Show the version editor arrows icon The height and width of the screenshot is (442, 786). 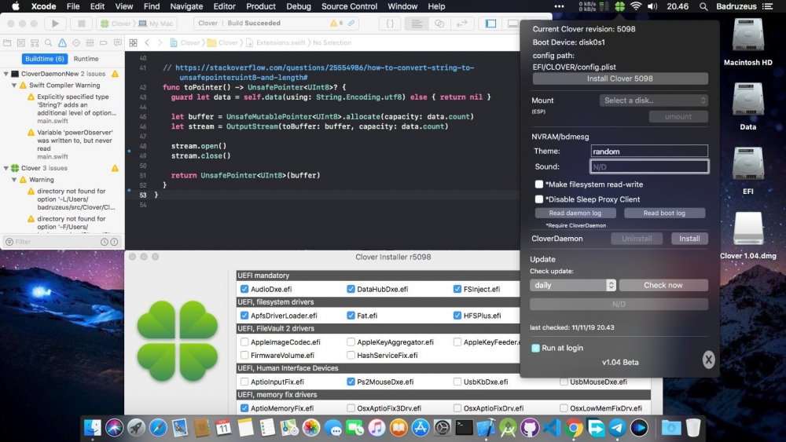click(x=461, y=23)
